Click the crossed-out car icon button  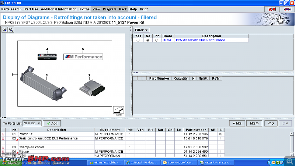pos(287,9)
